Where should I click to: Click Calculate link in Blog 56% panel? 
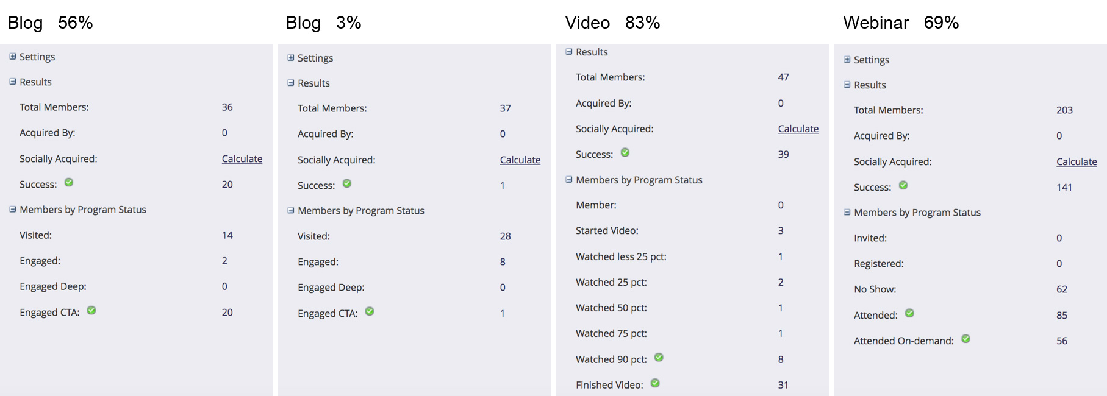(242, 159)
